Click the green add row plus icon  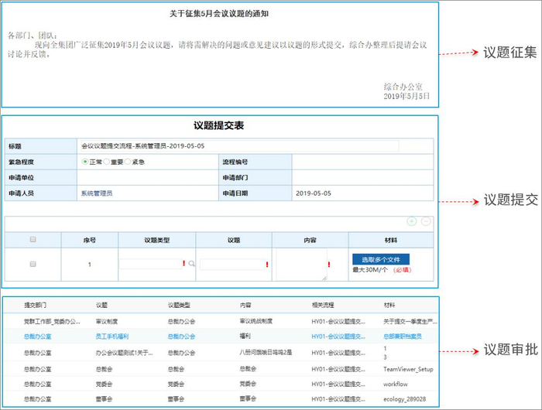click(x=411, y=221)
